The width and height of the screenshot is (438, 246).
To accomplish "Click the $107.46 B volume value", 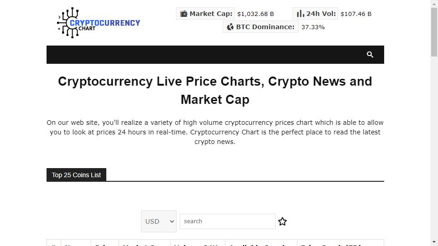I will (356, 14).
